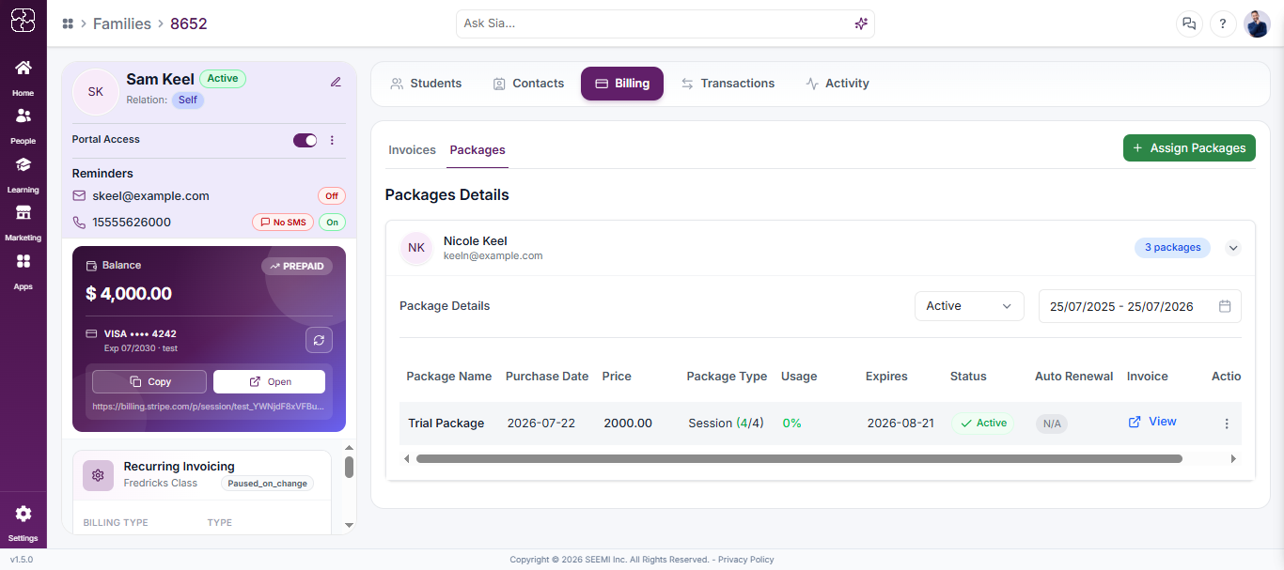Click keeln@example.com email text
The width and height of the screenshot is (1284, 570).
pyautogui.click(x=493, y=255)
